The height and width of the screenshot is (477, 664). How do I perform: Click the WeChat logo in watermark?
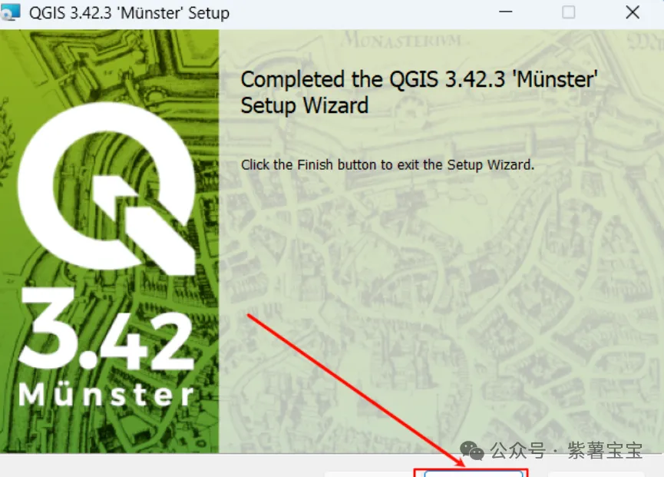point(472,450)
